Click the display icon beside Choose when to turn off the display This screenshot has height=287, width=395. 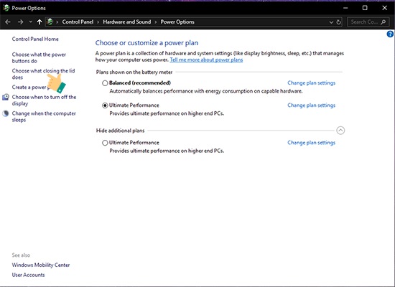tap(6, 97)
